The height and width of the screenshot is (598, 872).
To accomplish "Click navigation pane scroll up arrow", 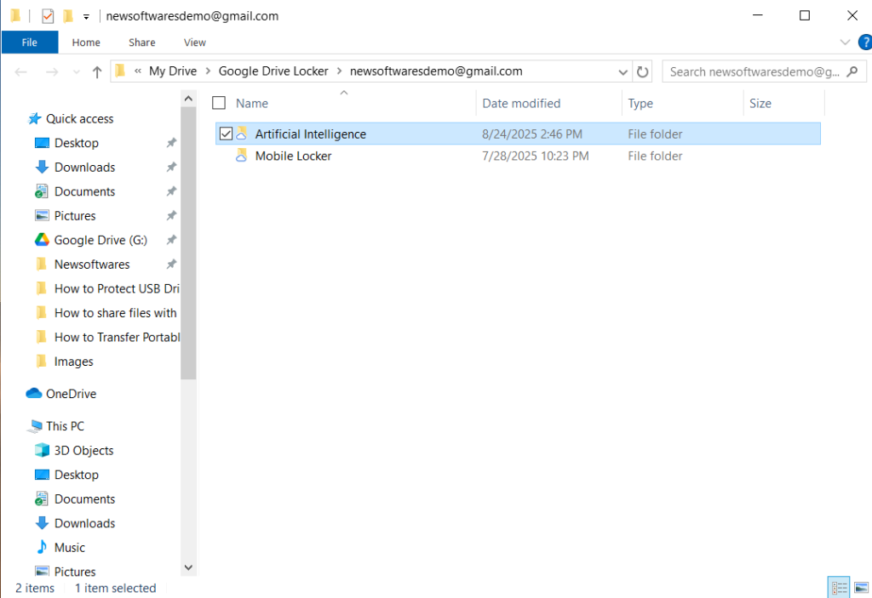I will coord(188,99).
